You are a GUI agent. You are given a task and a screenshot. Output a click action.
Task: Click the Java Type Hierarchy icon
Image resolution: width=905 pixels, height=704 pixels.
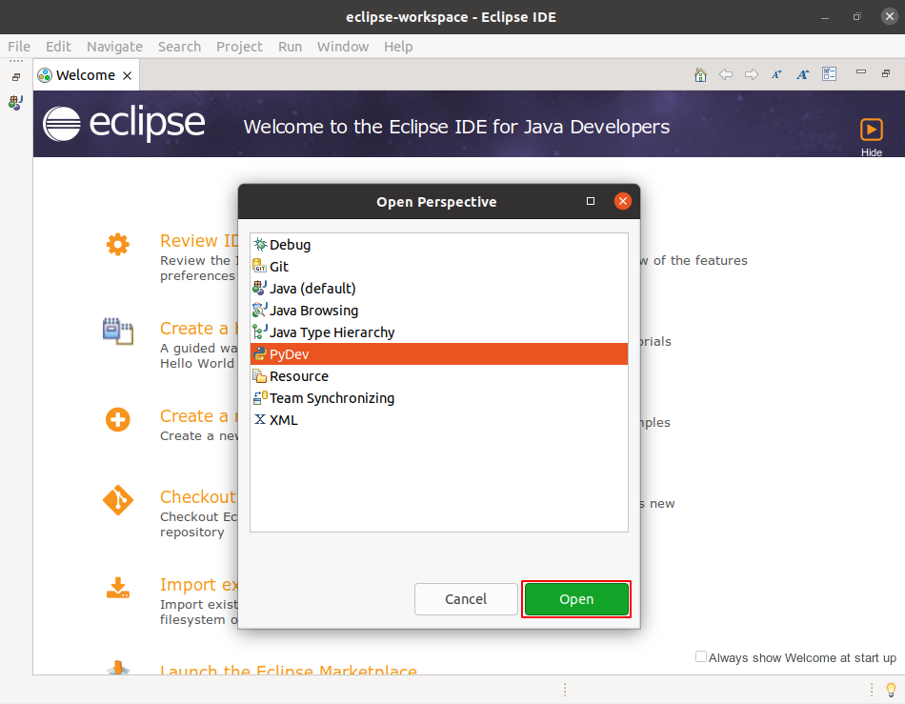pyautogui.click(x=260, y=332)
